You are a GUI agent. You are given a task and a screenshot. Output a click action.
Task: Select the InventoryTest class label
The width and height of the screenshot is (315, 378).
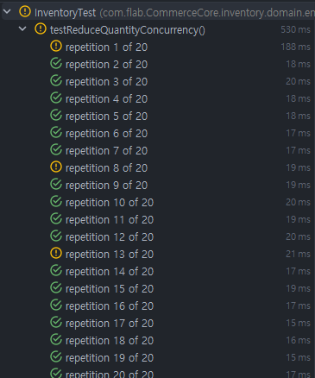[x=65, y=13]
